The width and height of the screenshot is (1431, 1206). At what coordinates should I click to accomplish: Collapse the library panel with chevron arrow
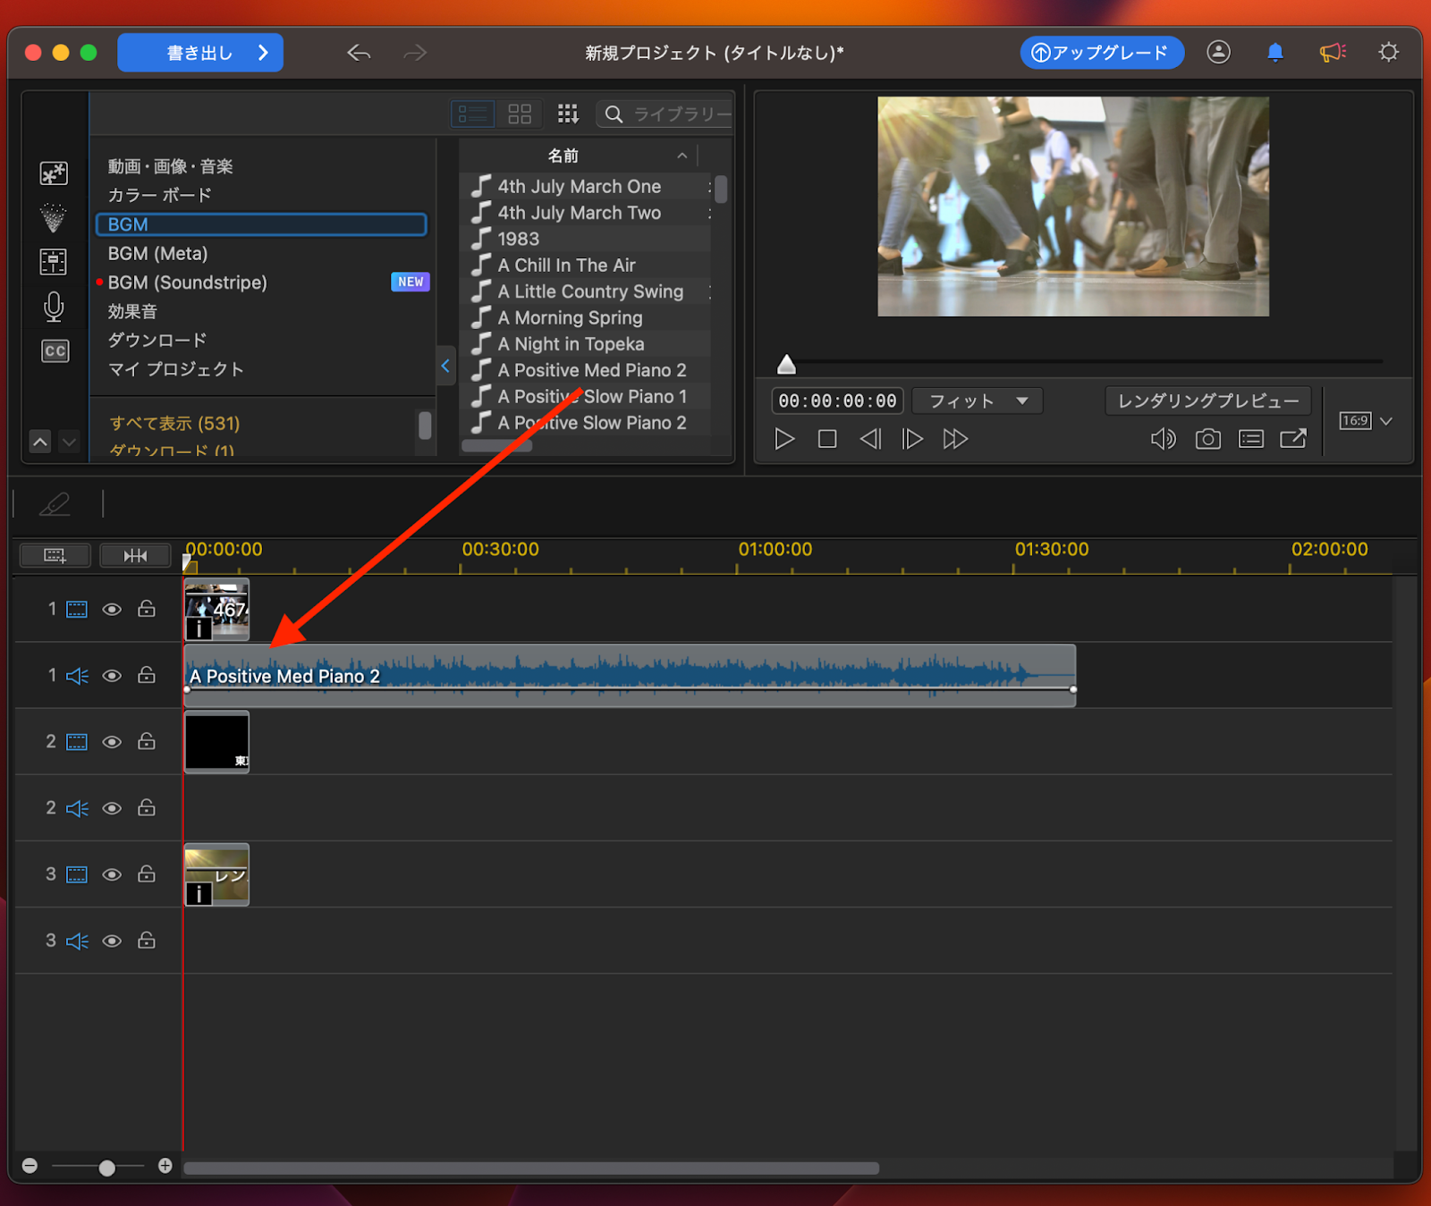tap(445, 366)
